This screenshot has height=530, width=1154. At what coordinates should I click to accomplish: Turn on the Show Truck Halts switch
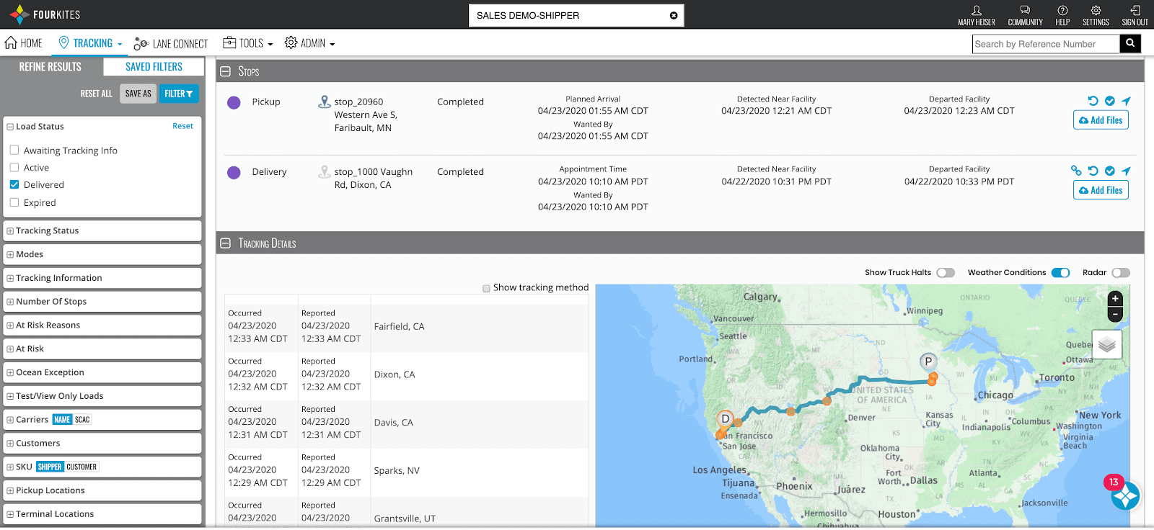(x=946, y=273)
